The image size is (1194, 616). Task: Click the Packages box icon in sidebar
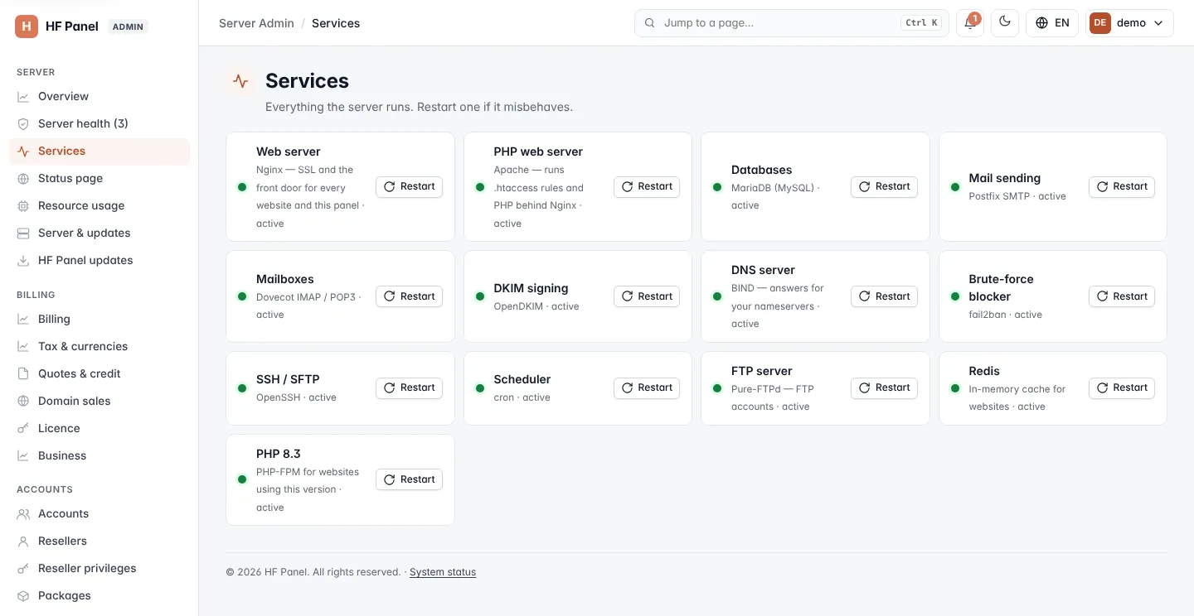click(x=23, y=595)
